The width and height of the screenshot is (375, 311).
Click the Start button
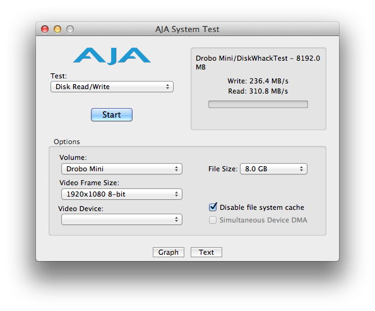(112, 114)
